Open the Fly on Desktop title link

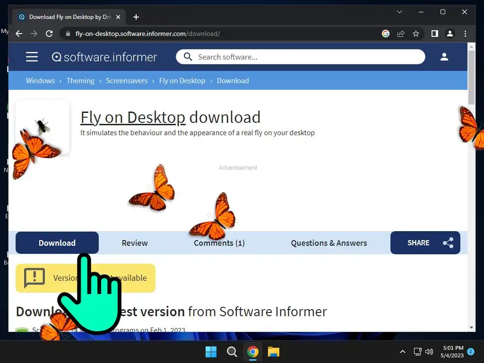pos(133,117)
